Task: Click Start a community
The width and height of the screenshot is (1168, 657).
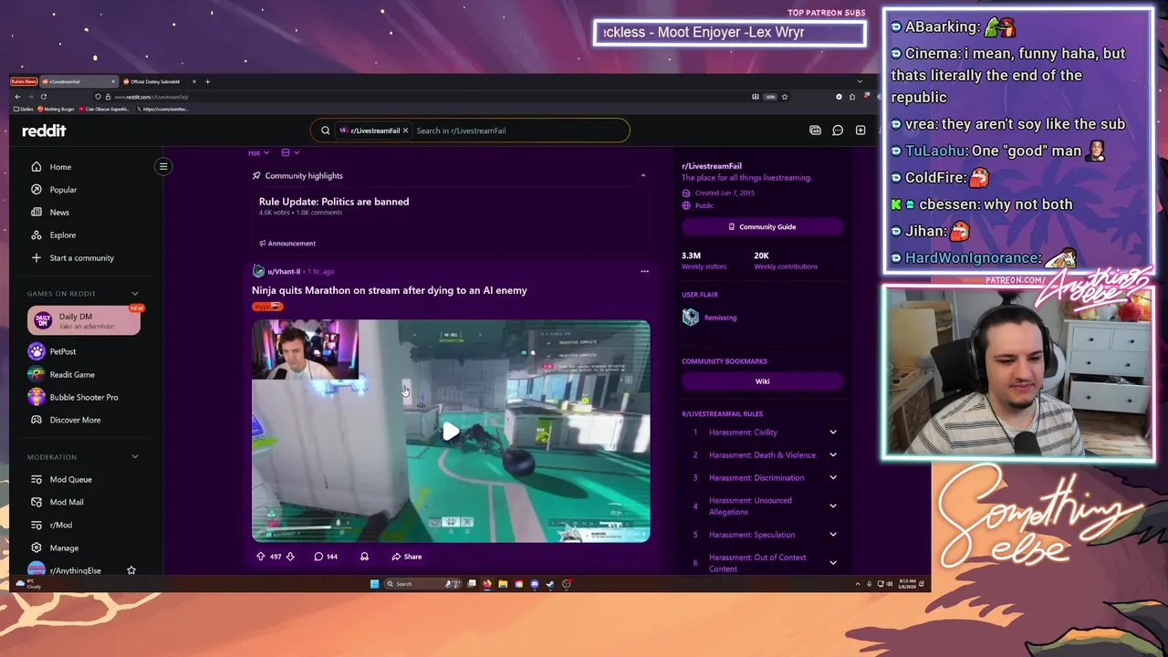Action: (84, 258)
